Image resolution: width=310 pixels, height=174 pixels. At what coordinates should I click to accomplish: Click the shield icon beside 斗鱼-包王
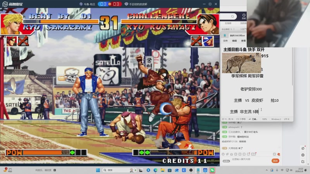coord(81,4)
